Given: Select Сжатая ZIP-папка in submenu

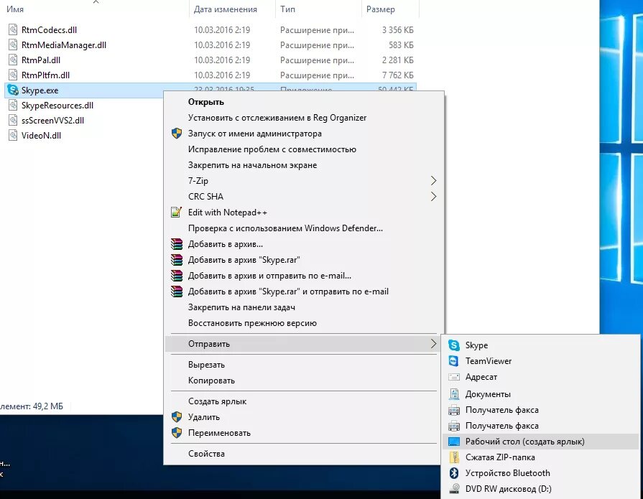Looking at the screenshot, I should (x=540, y=457).
